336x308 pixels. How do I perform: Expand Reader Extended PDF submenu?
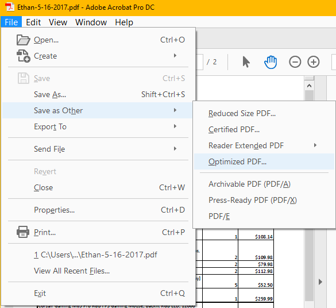264,145
